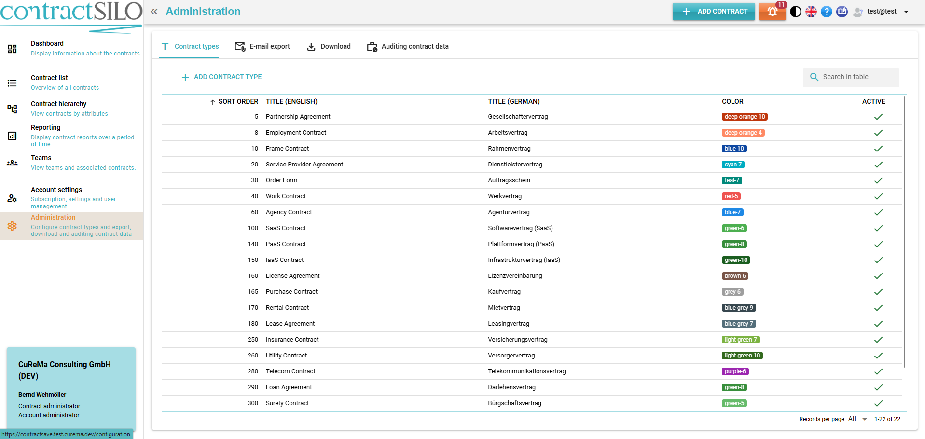The height and width of the screenshot is (439, 925).
Task: Click the Contract hierarchy sidebar icon
Action: [12, 109]
